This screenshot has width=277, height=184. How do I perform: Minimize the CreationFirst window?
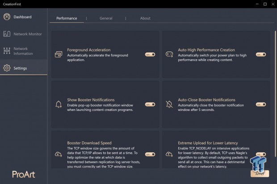coord(257,4)
